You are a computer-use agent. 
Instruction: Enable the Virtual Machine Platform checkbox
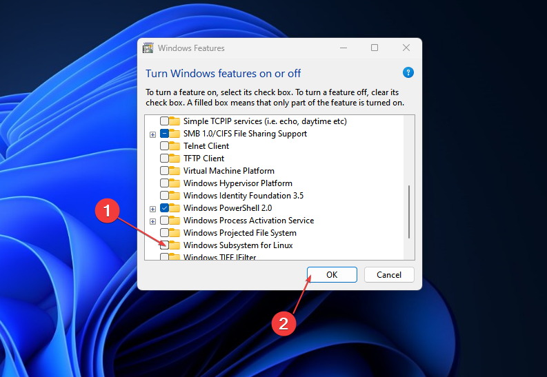click(164, 171)
